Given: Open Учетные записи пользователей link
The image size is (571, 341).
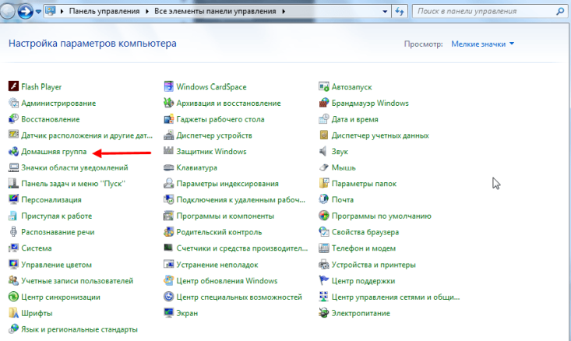Looking at the screenshot, I should tap(77, 280).
